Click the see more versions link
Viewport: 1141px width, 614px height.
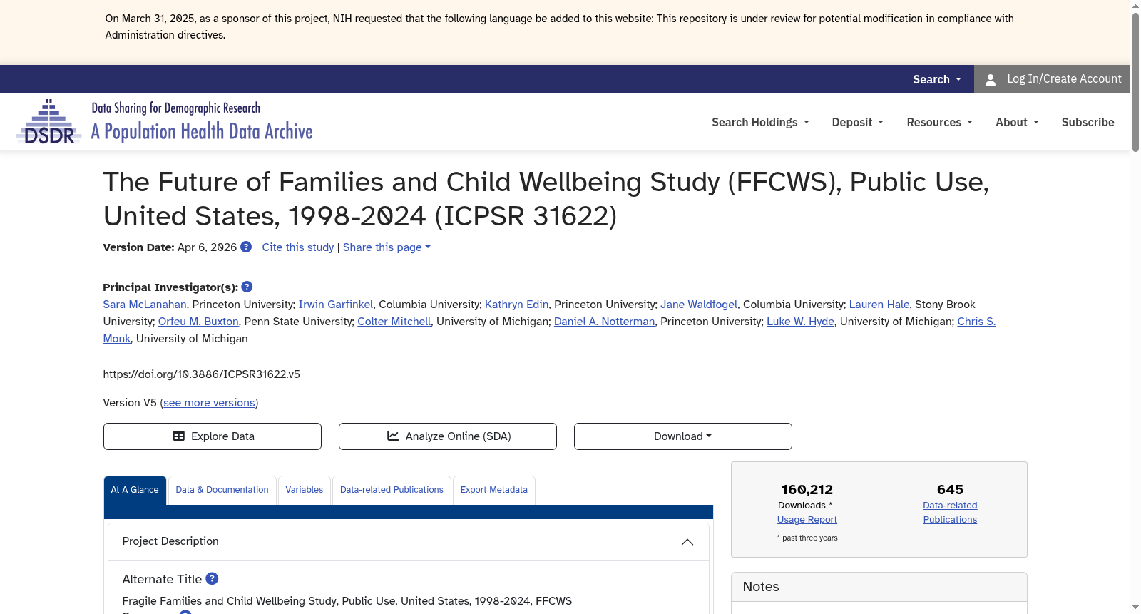(209, 402)
